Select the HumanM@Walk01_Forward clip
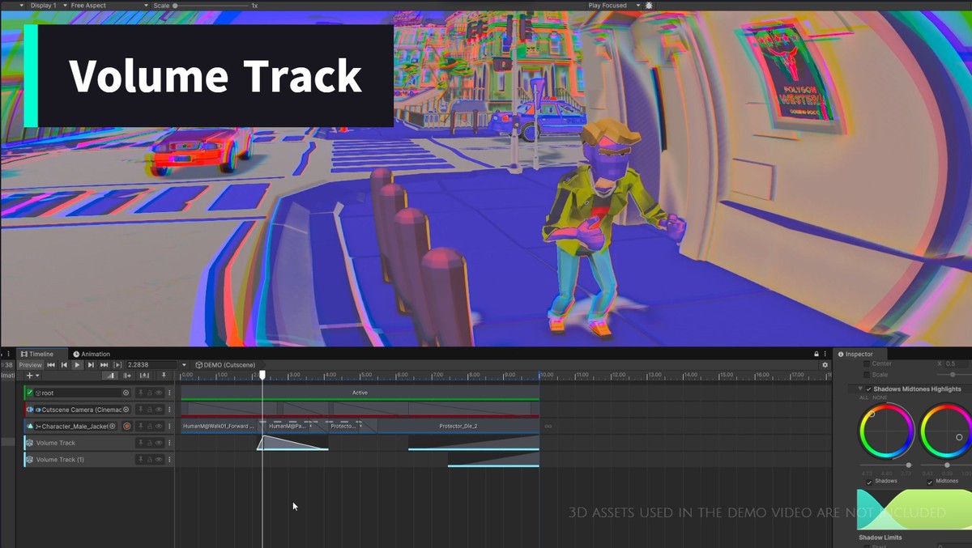This screenshot has width=972, height=548. coord(219,426)
